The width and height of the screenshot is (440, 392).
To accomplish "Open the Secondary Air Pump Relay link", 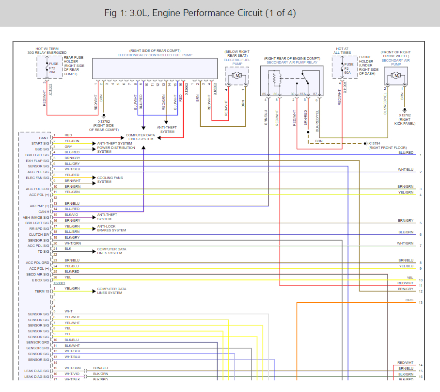I will (x=292, y=63).
